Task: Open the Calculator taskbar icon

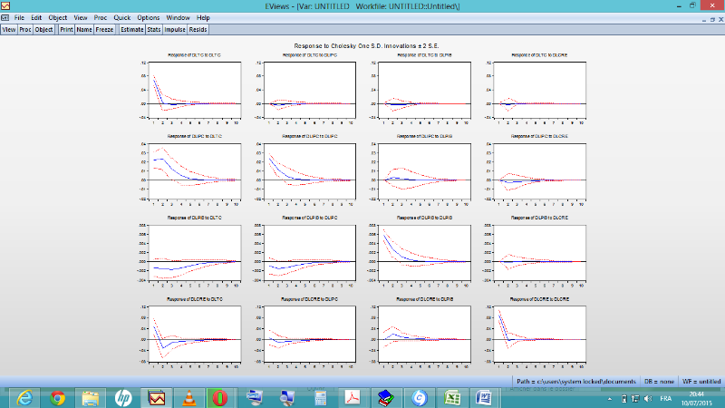Action: [320, 397]
